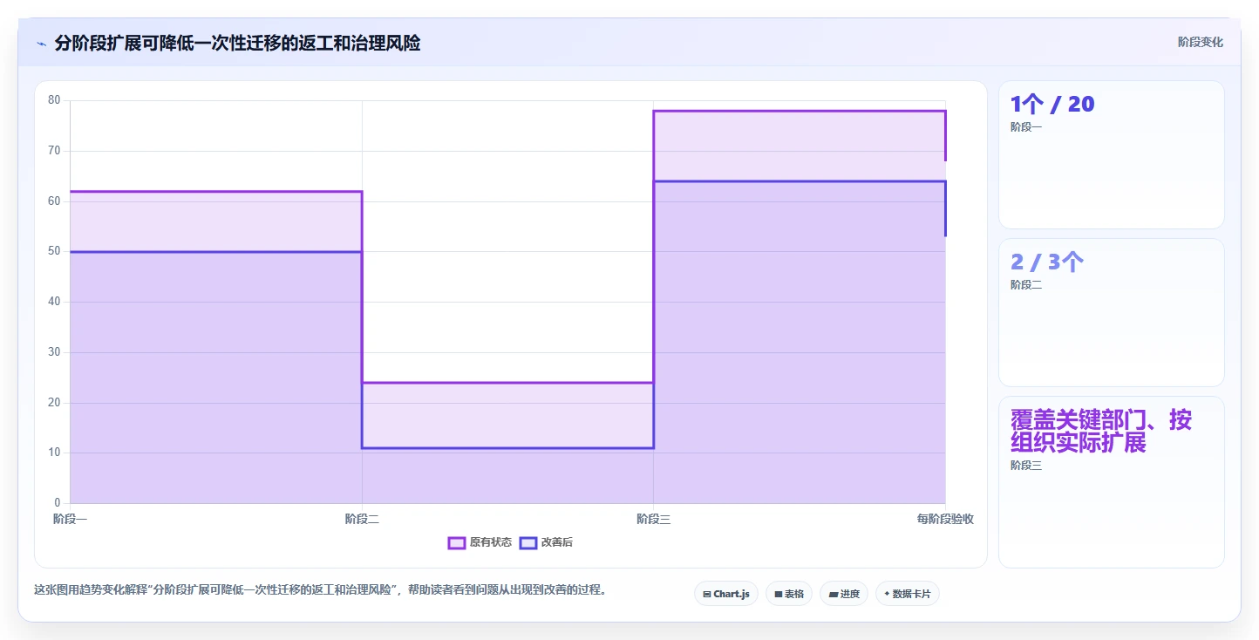Screen dimensions: 1259x640
Task: Click the blue 改善后 legend swatch
Action: pyautogui.click(x=527, y=542)
